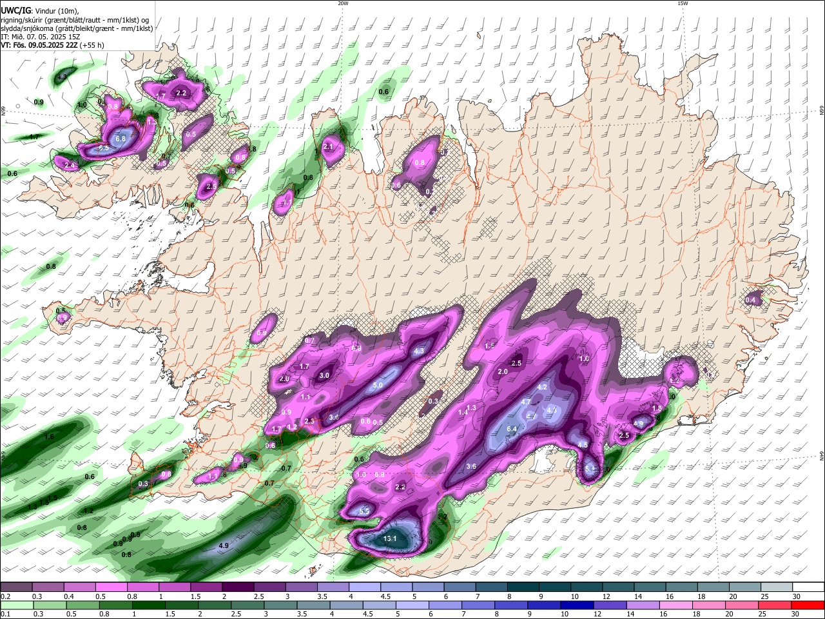
Task: Select the white 30 swatch in upper legend
Action: pos(808,587)
